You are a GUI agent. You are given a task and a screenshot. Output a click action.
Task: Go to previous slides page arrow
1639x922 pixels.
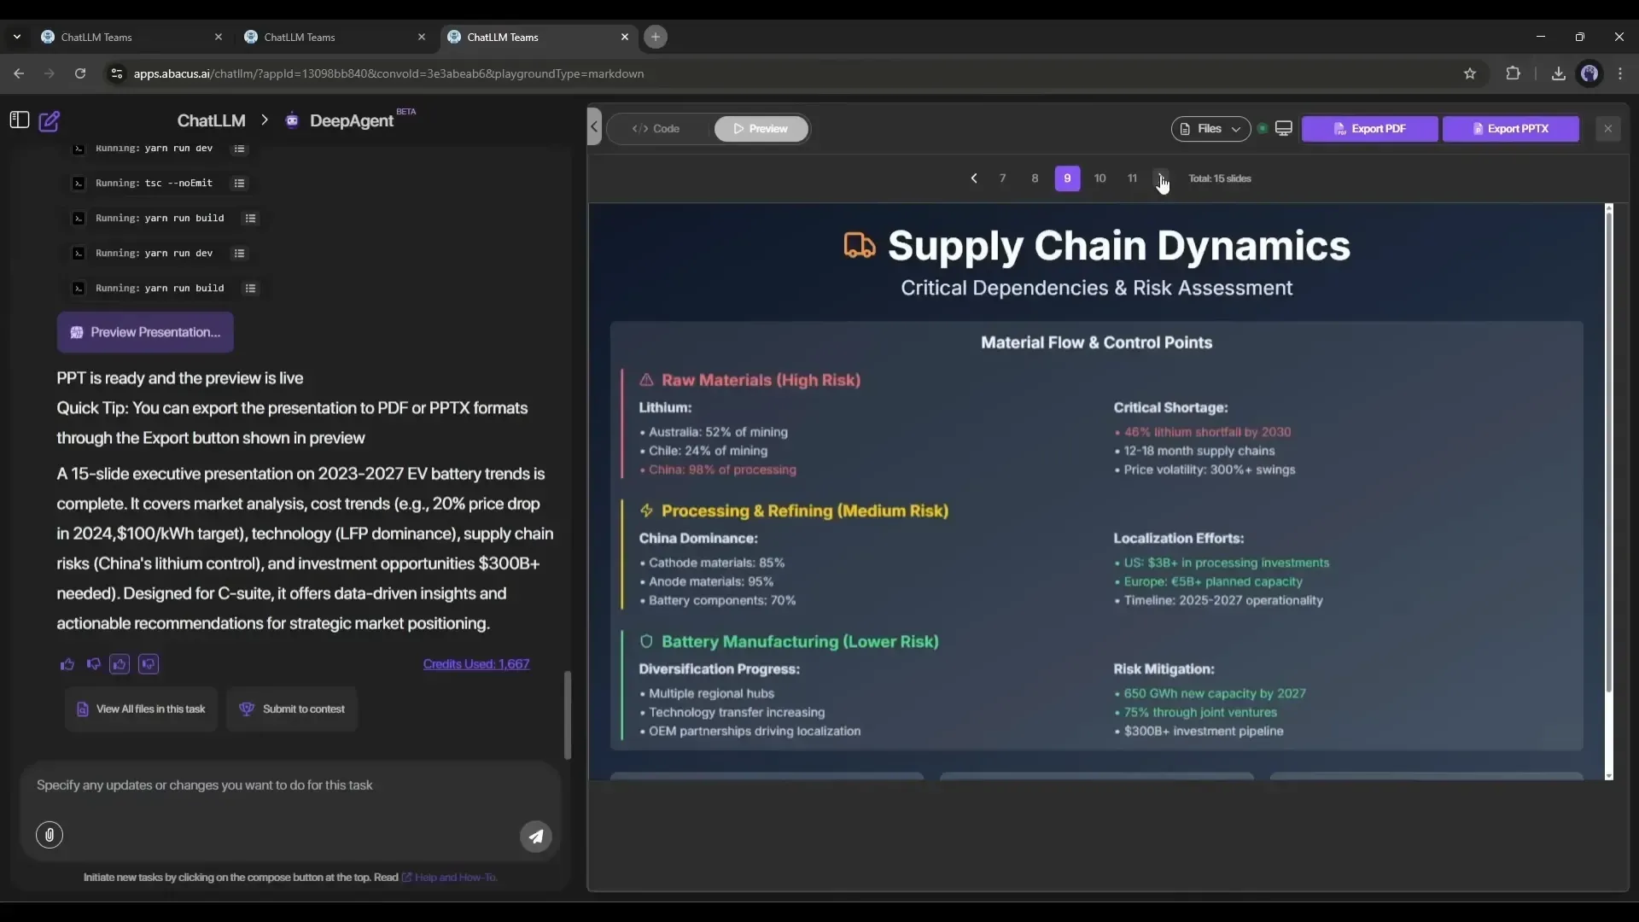tap(974, 178)
